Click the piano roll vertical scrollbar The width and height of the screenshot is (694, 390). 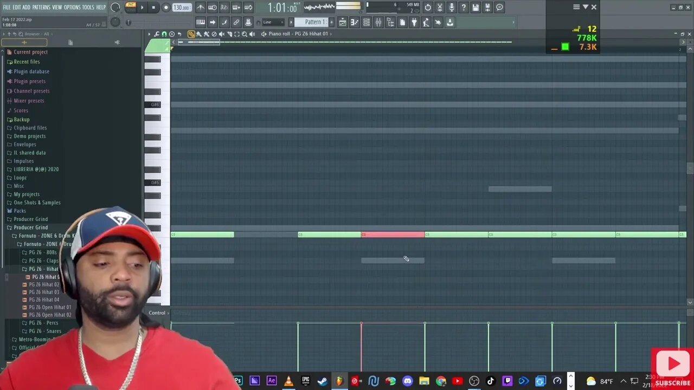690,168
